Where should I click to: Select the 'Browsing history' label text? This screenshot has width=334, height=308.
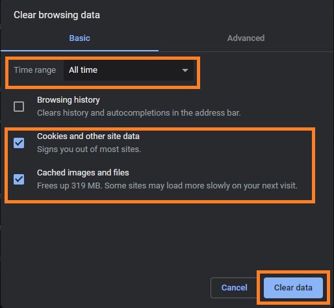click(68, 100)
